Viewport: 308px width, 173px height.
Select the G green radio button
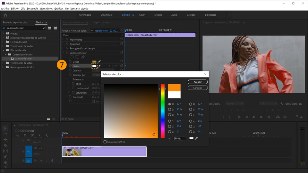pos(169,126)
